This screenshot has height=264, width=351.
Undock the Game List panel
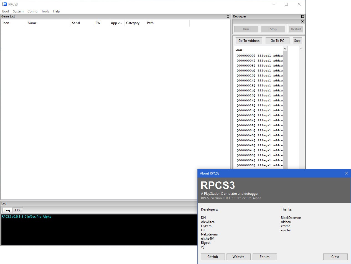pyautogui.click(x=228, y=17)
